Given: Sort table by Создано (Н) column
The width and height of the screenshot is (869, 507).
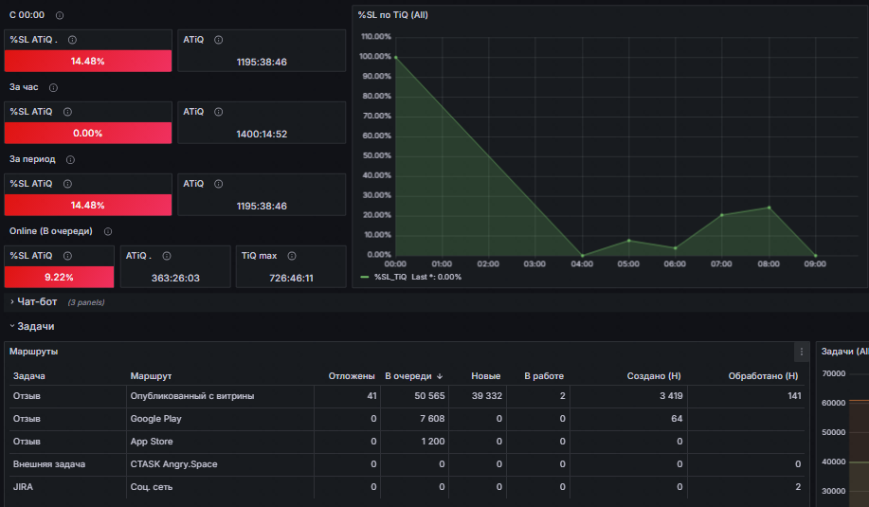Looking at the screenshot, I should click(654, 376).
